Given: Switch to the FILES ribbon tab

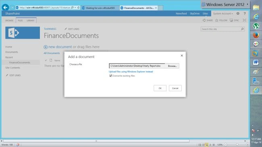Looking at the screenshot, I should point(20,21).
